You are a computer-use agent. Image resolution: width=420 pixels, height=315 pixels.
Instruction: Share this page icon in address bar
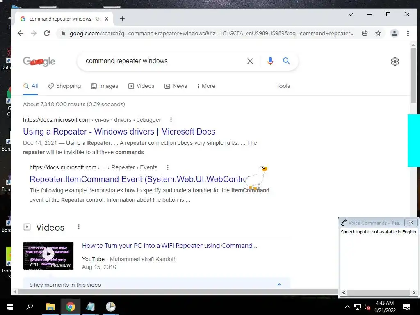tap(365, 33)
